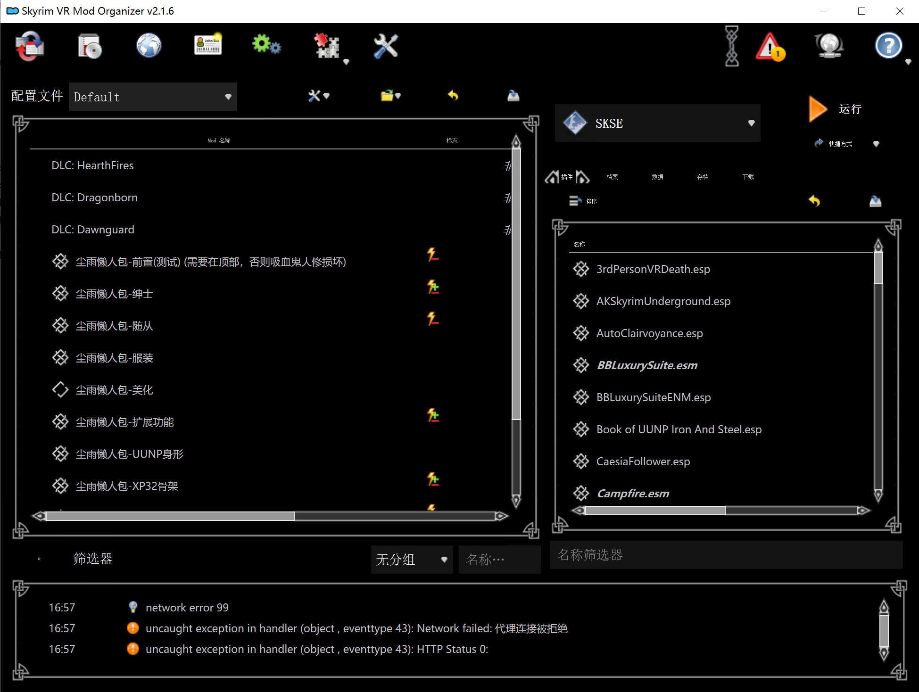Click the 名称筛选器 plugin filter field
This screenshot has width=919, height=692.
726,555
